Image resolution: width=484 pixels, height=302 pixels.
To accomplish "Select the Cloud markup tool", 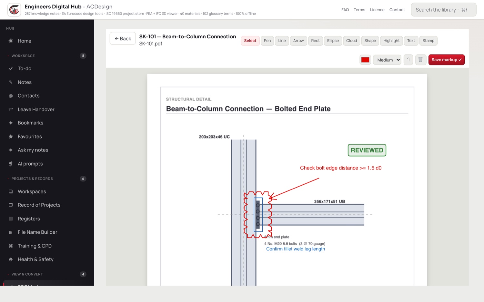I will pos(351,41).
